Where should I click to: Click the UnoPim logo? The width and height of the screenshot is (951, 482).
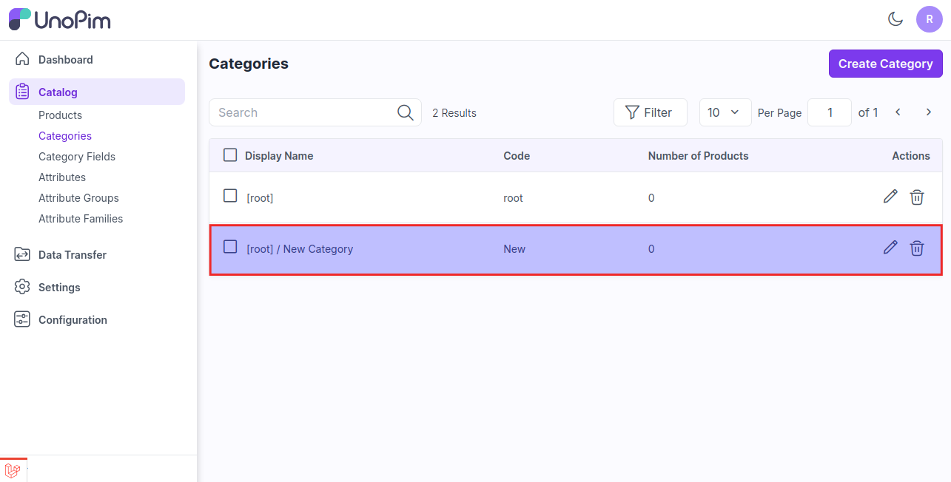[60, 19]
